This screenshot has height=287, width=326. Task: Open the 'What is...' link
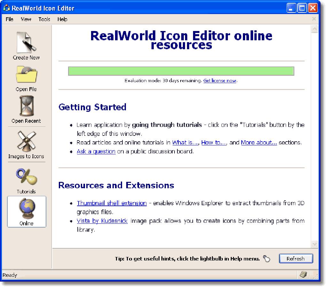(x=185, y=143)
